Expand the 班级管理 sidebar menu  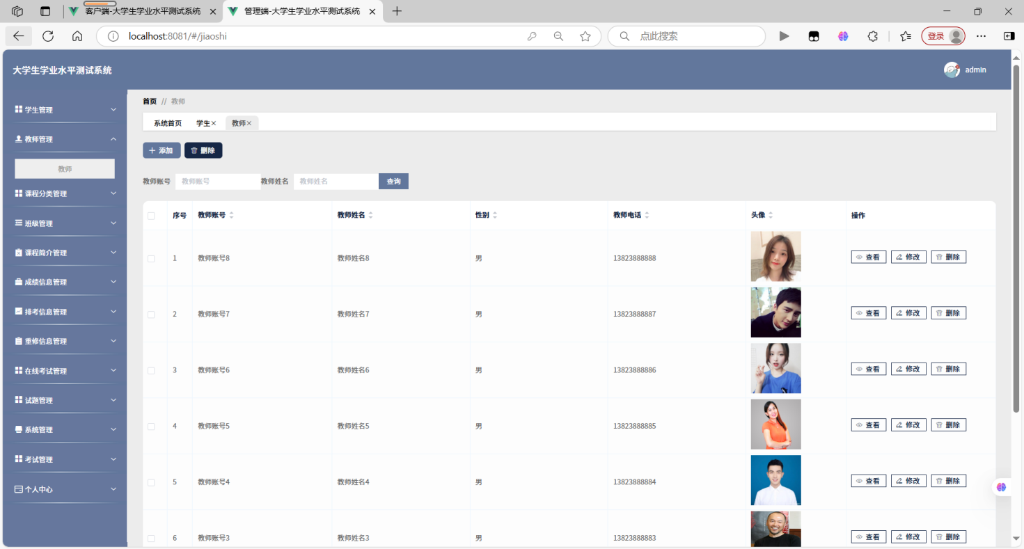[65, 223]
